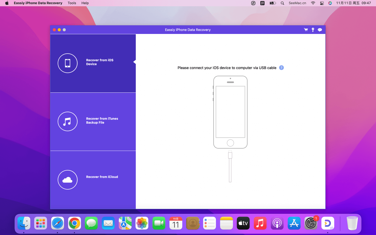Screen dimensions: 376x235
Task: Open Spotlight search in menu bar
Action: click(282, 3)
